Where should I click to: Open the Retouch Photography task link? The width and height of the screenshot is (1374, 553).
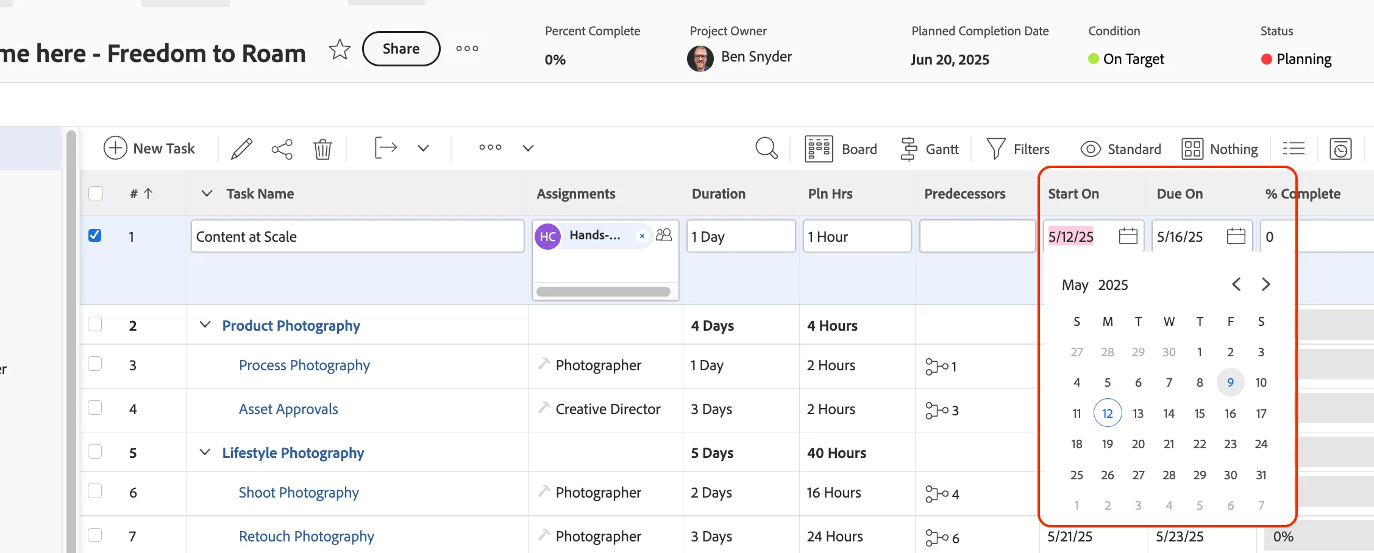pos(306,536)
